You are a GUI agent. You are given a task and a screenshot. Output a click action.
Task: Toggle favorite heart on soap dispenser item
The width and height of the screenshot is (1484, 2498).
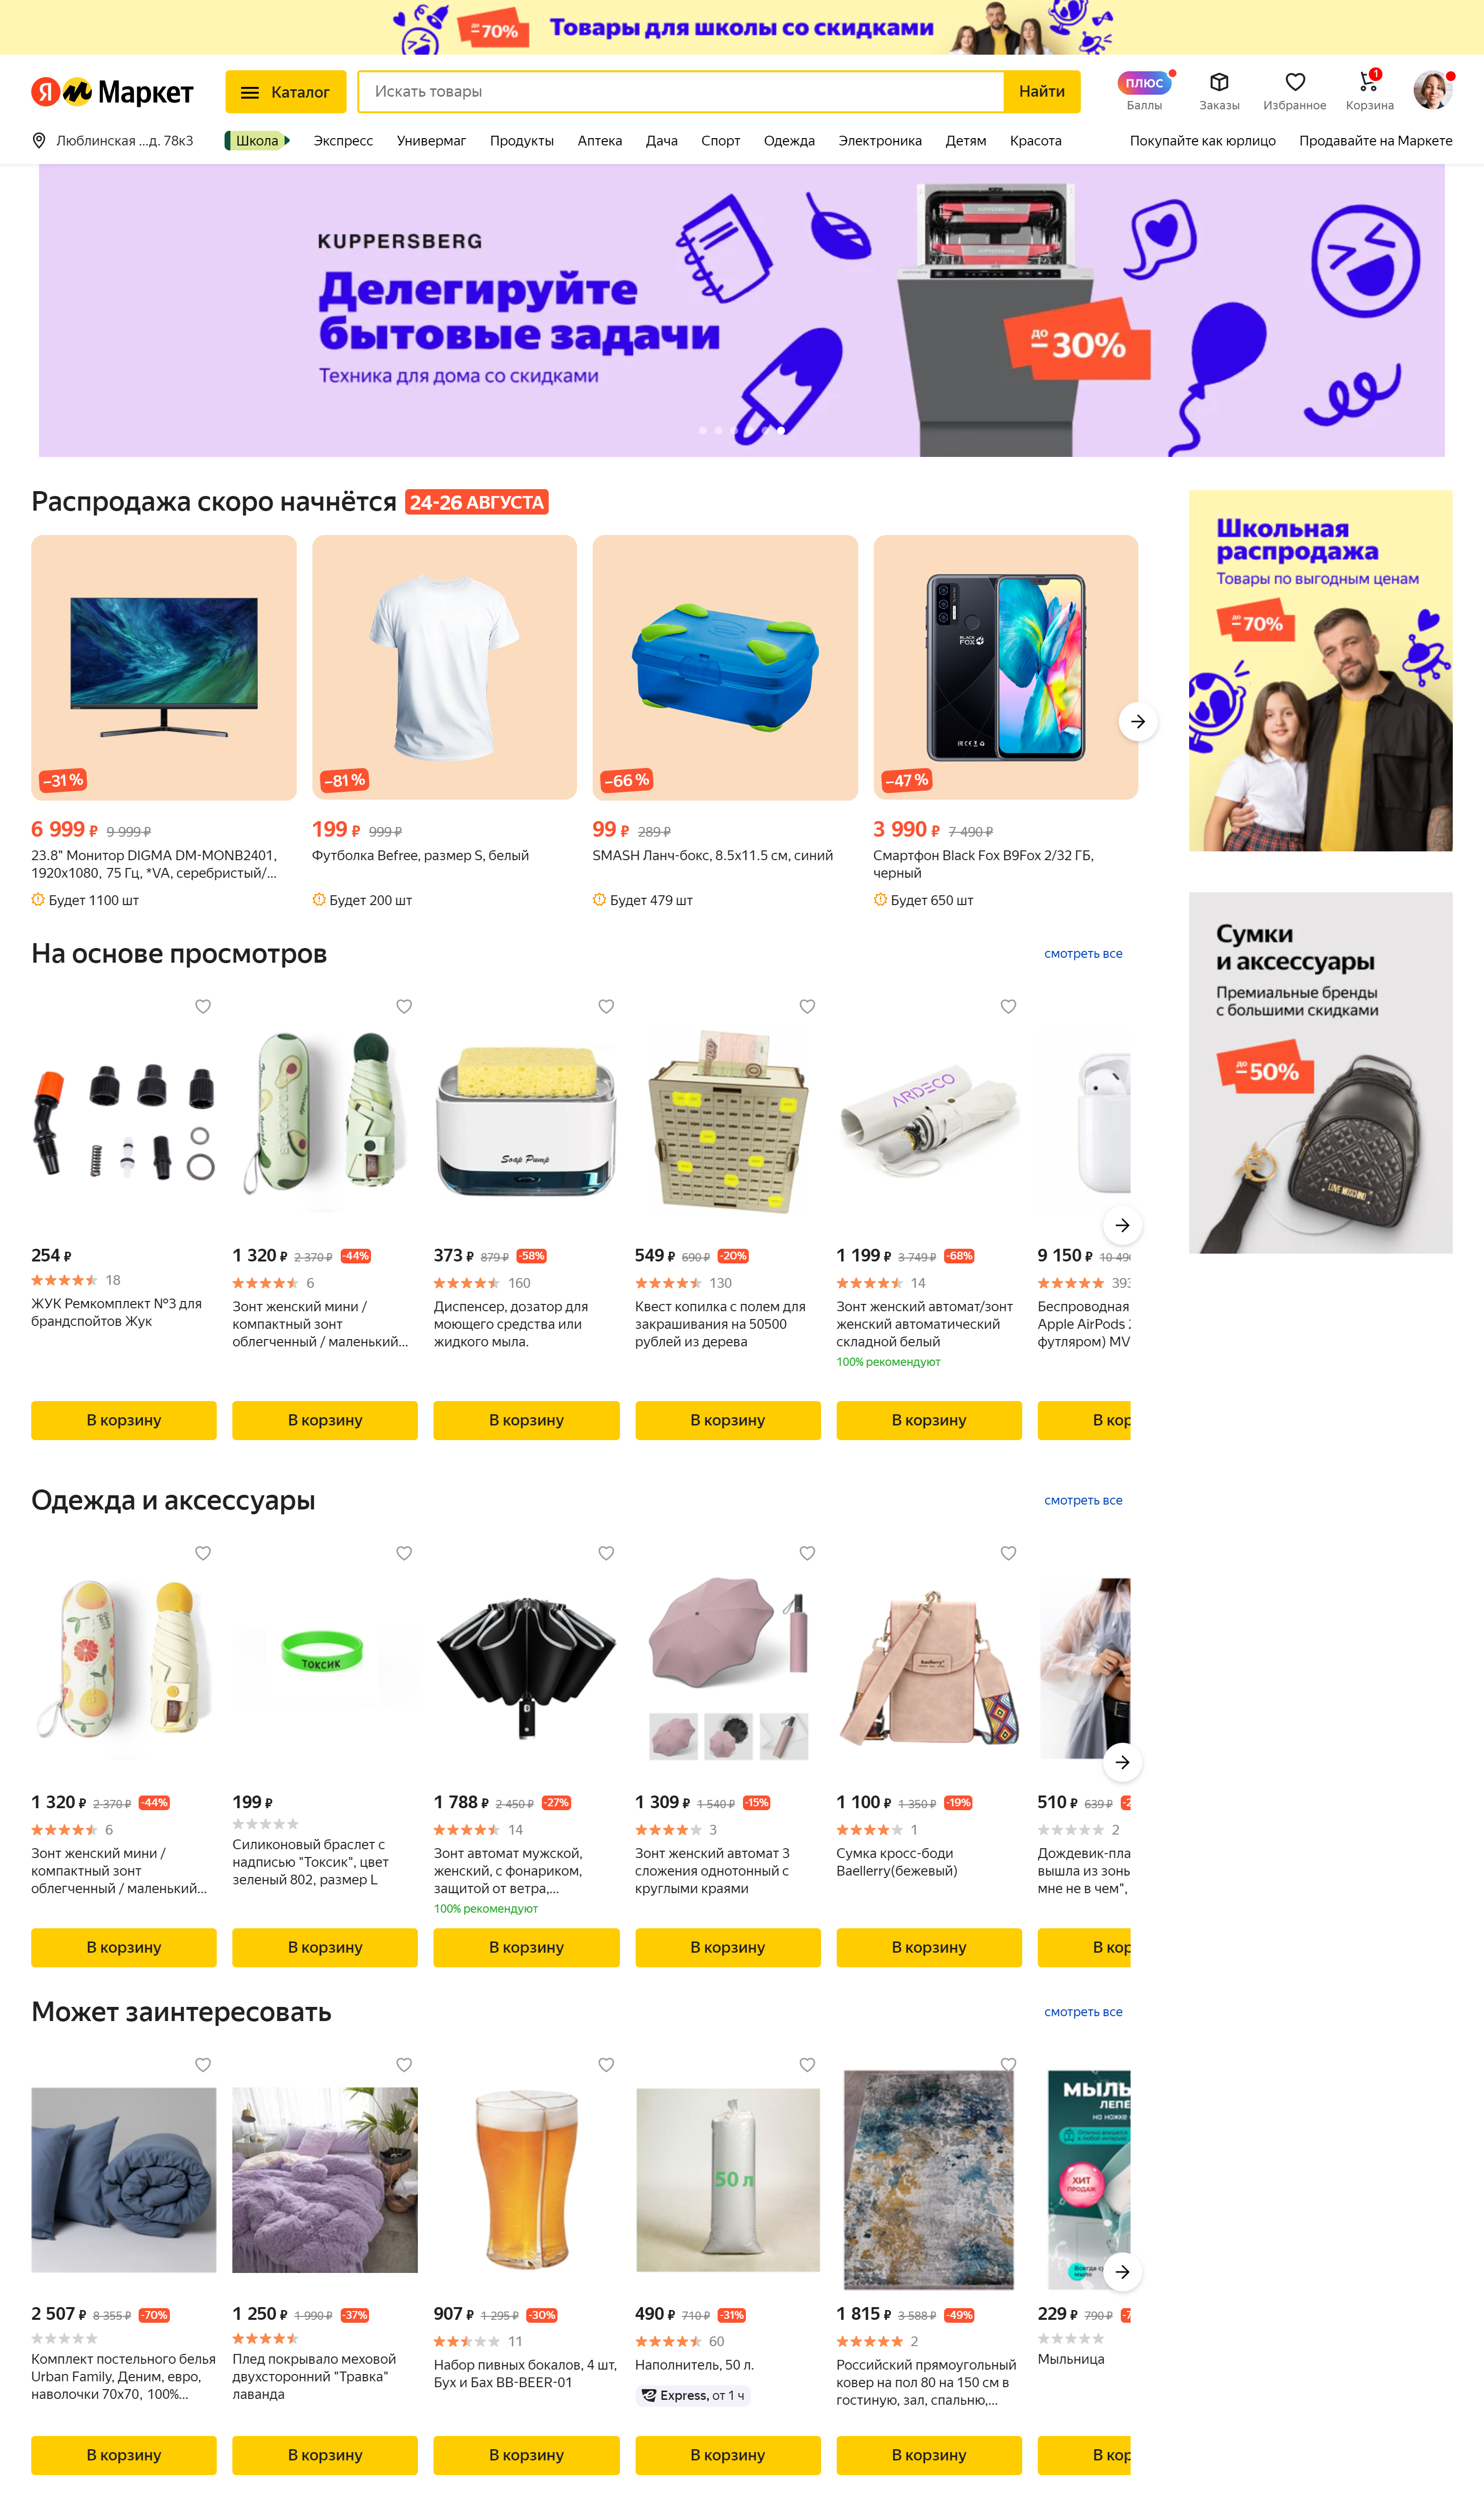tap(606, 1006)
